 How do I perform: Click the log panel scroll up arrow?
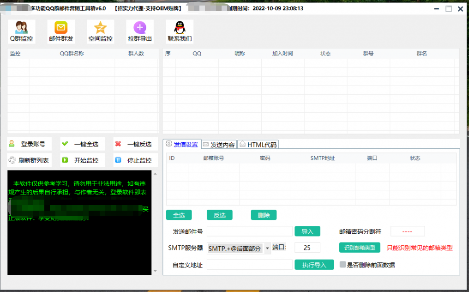(155, 174)
